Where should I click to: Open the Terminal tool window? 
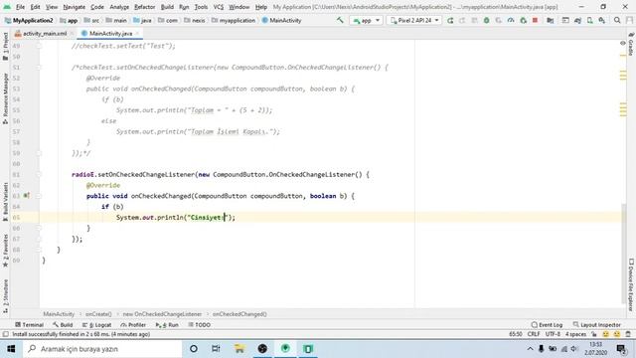pos(29,325)
